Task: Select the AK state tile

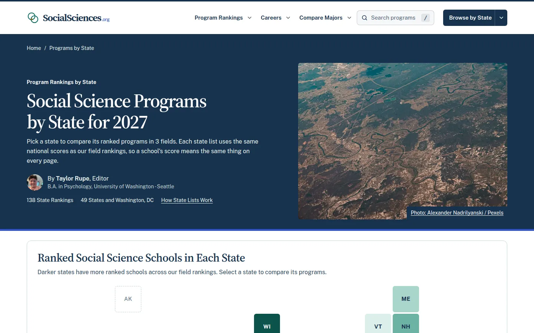Action: pos(128,299)
